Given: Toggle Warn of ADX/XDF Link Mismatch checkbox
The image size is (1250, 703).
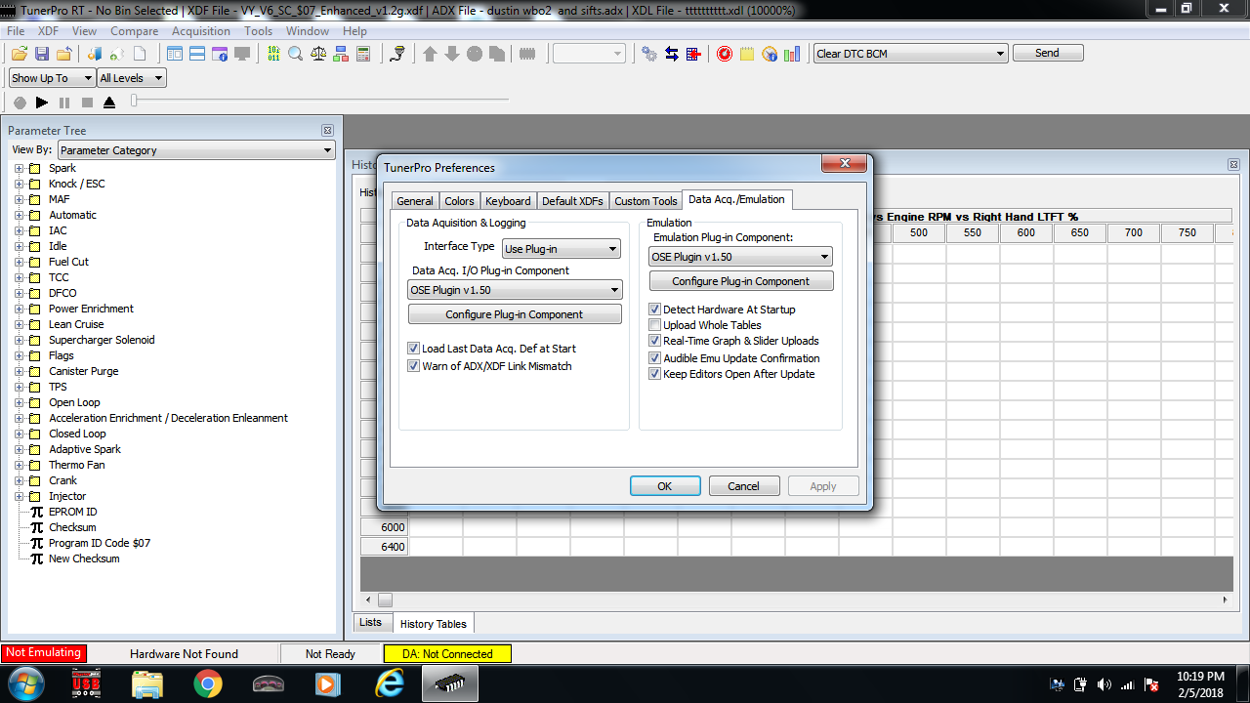Looking at the screenshot, I should pos(413,366).
